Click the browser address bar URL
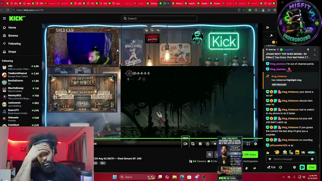The height and width of the screenshot is (181, 322). [30, 10]
